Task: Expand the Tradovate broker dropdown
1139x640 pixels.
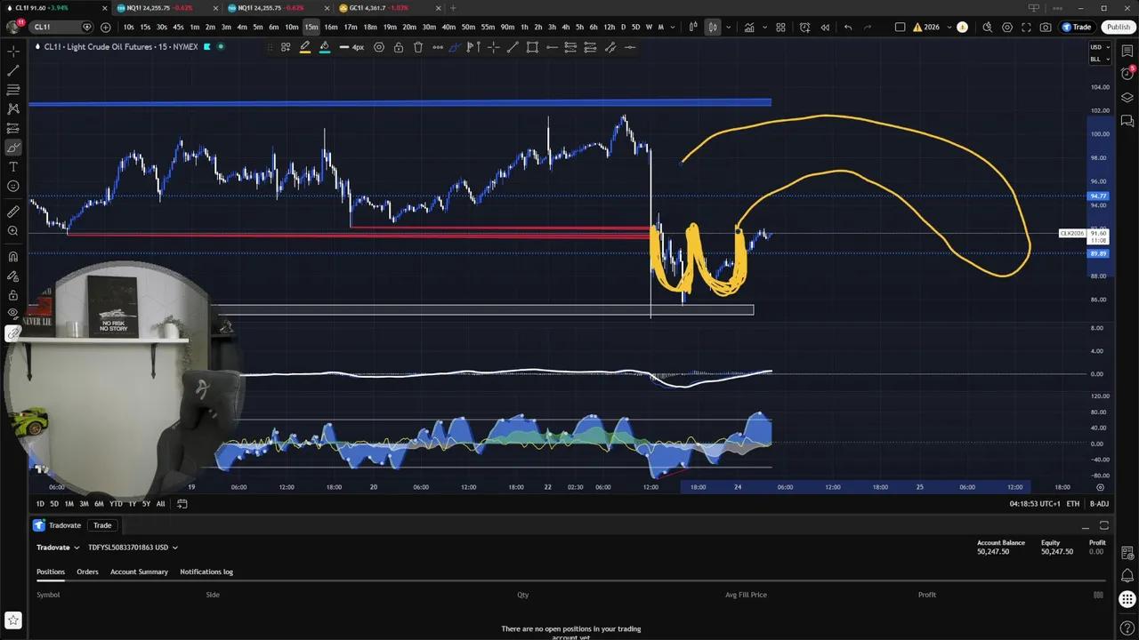Action: click(x=58, y=548)
